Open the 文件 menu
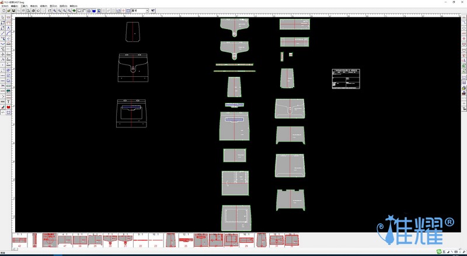Image resolution: width=467 pixels, height=256 pixels. click(x=5, y=6)
